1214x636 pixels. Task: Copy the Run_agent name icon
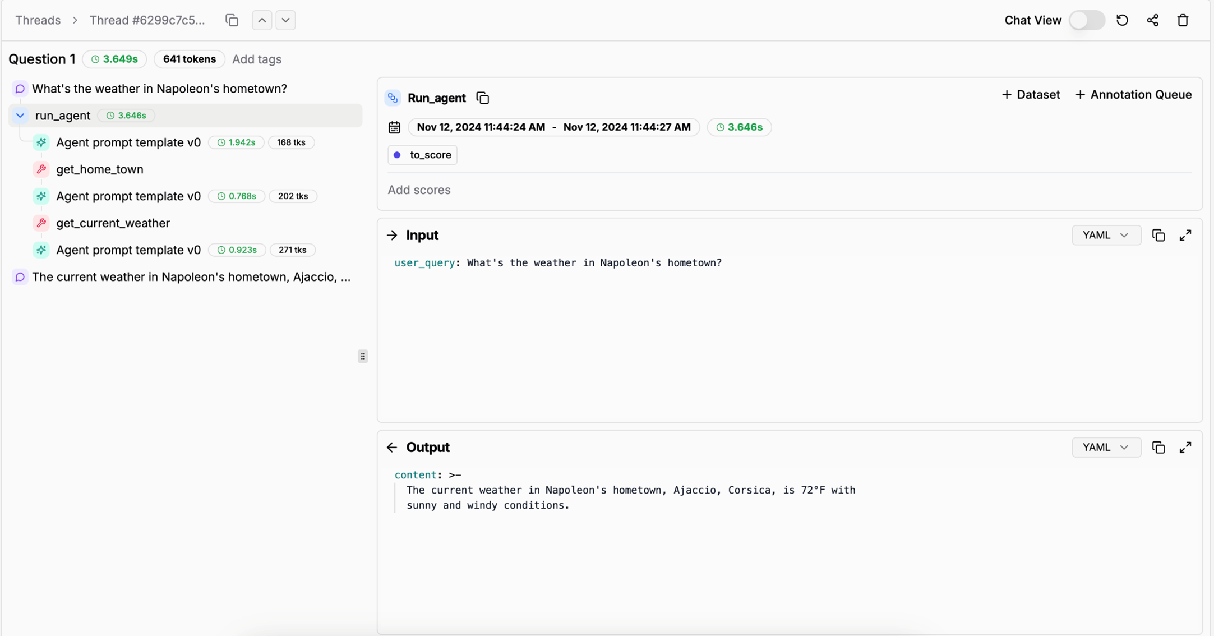[482, 98]
